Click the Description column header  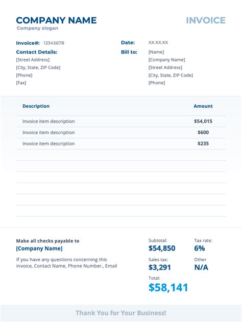click(36, 106)
